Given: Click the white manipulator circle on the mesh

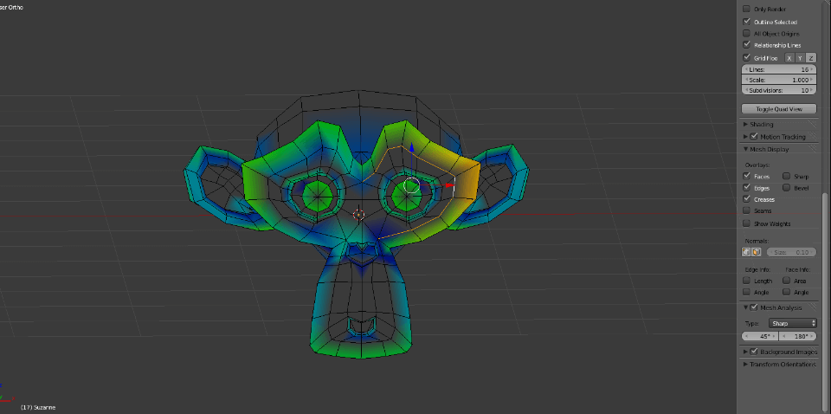Looking at the screenshot, I should pyautogui.click(x=412, y=185).
